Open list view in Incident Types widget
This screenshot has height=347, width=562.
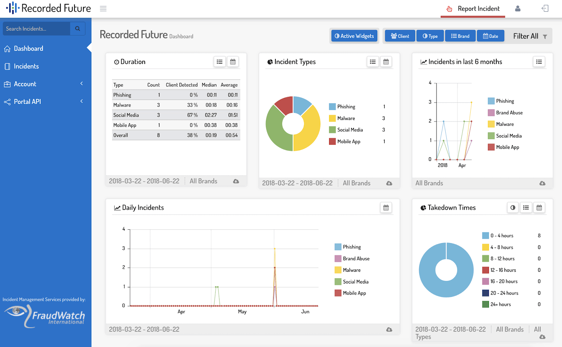pyautogui.click(x=373, y=62)
